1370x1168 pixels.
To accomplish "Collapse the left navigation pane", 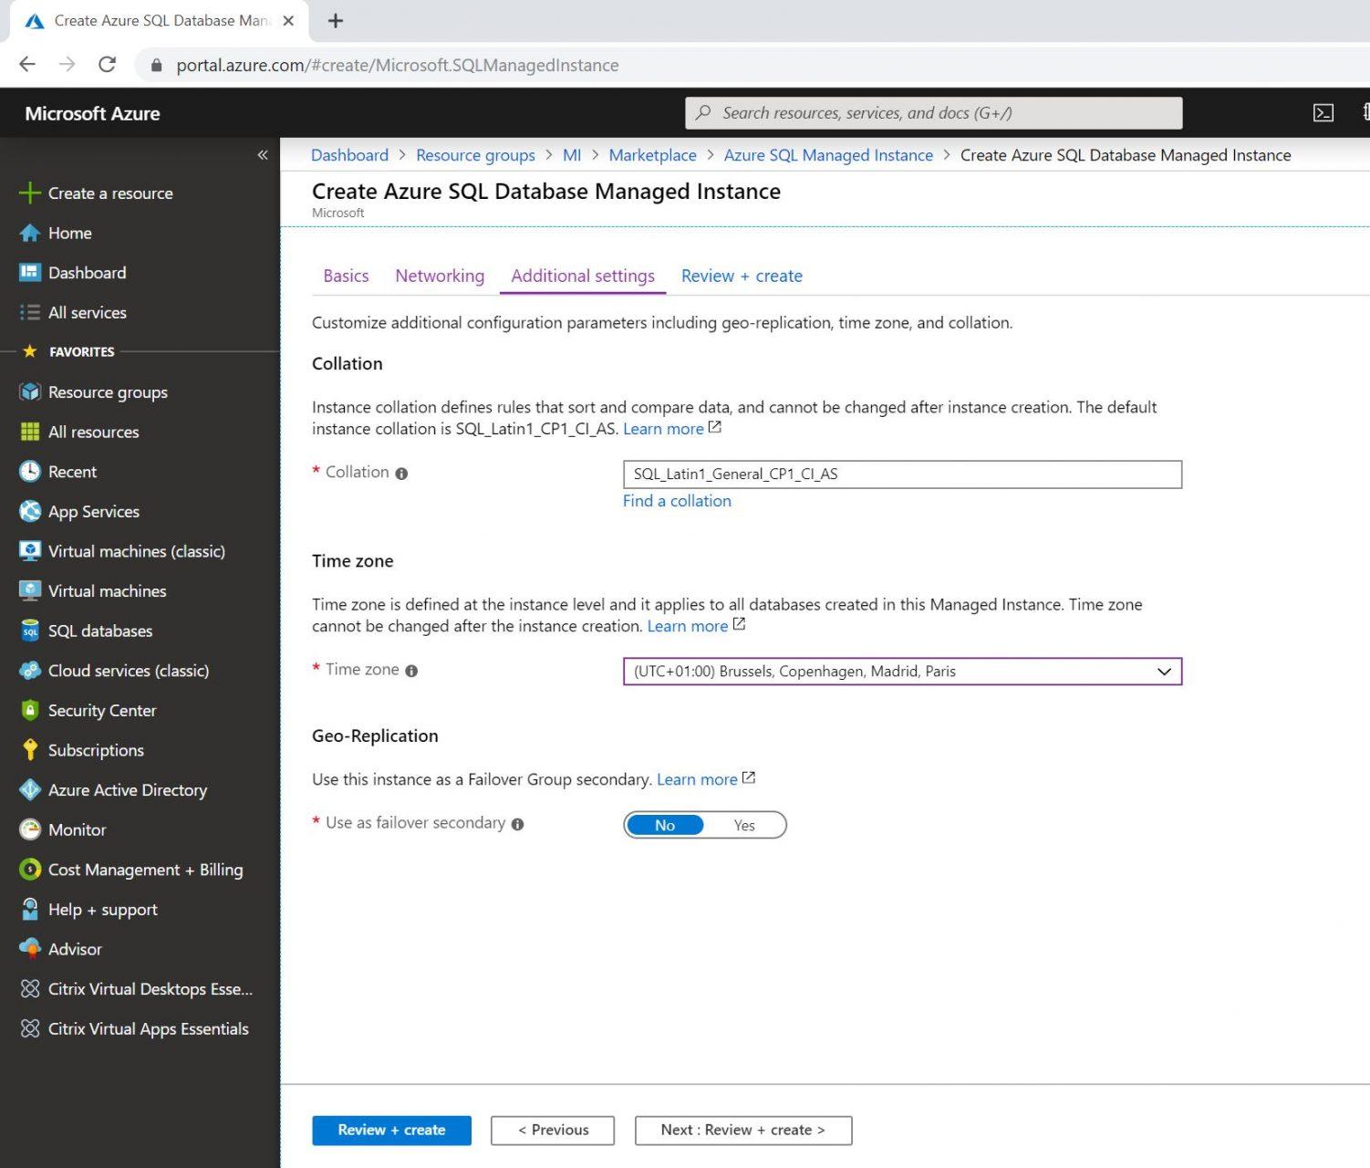I will pyautogui.click(x=262, y=155).
